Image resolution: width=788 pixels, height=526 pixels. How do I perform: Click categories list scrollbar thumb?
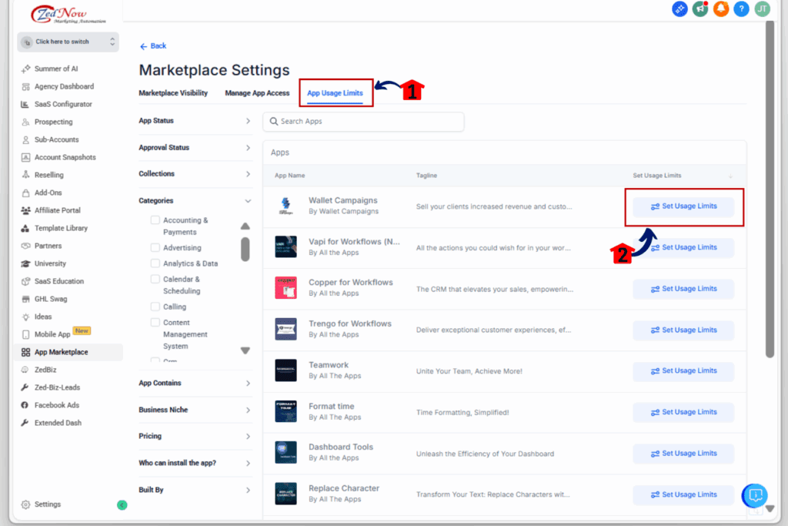pos(245,249)
